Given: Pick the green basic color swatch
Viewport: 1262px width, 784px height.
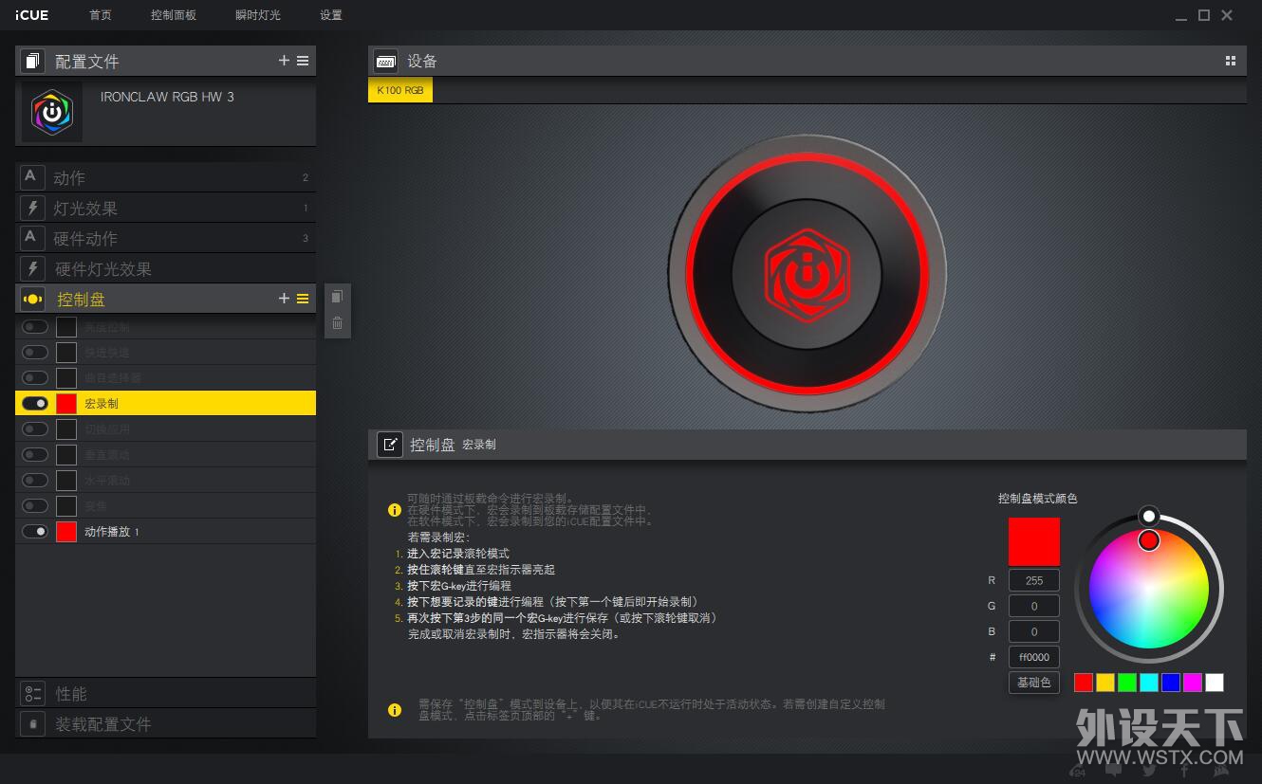Looking at the screenshot, I should coord(1127,683).
